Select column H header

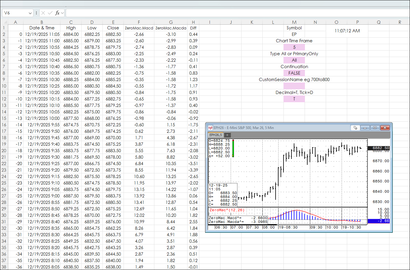[193, 22]
